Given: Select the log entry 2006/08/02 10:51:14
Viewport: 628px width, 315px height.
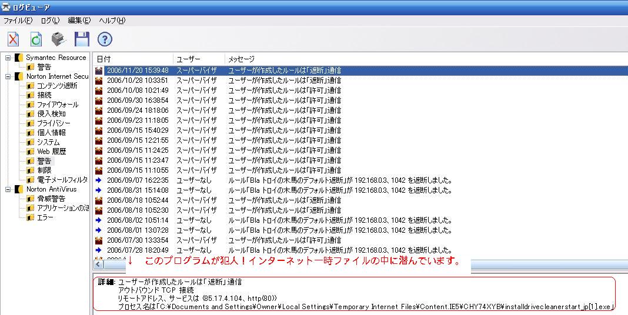Looking at the screenshot, I should click(361, 220).
